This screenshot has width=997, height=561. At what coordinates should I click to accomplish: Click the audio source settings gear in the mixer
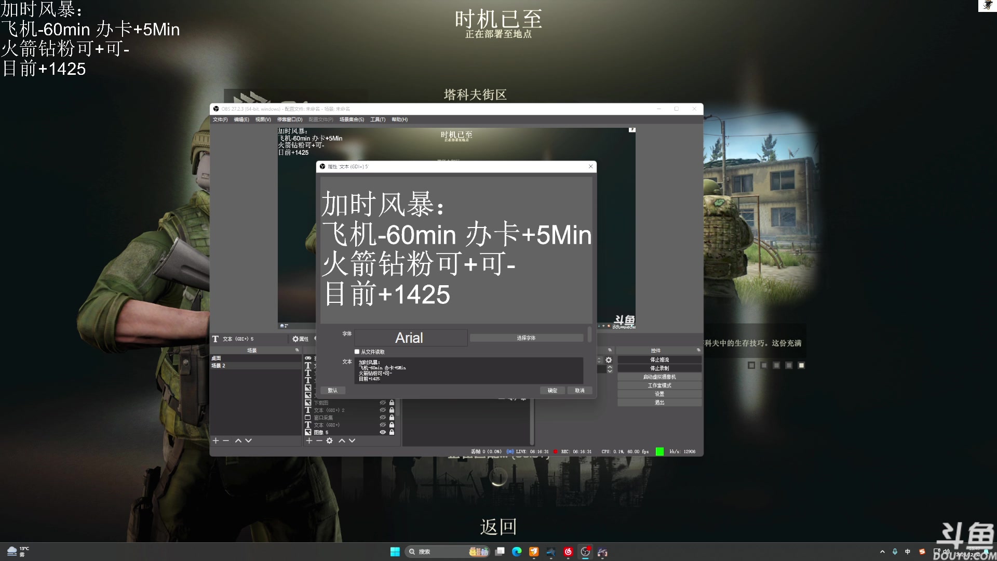coord(609,360)
